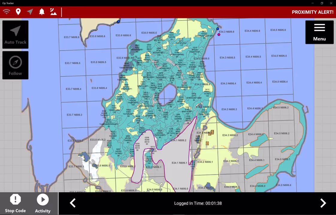Click grid cell label E34.3 N606.3
The image size is (336, 215).
[x=229, y=109]
